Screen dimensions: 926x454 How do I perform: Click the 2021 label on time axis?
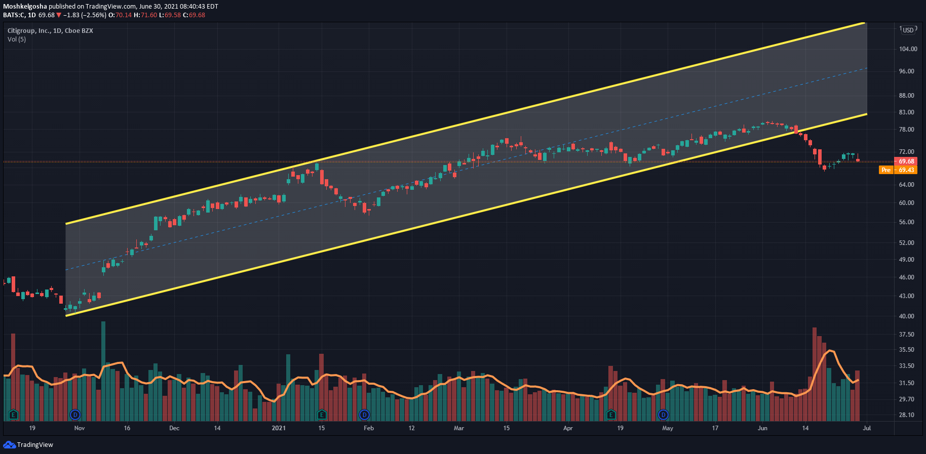[x=279, y=428]
